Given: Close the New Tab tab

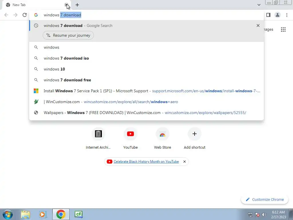Looking at the screenshot, I should click(x=66, y=5).
